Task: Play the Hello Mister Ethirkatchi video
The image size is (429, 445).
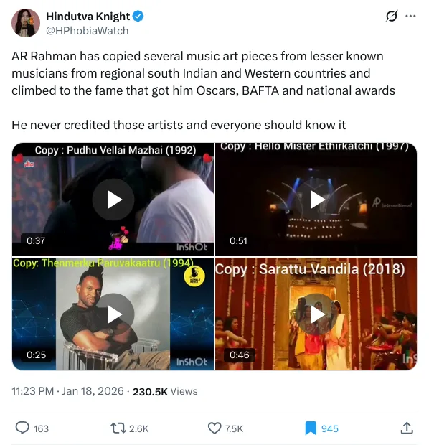Action: pos(316,200)
